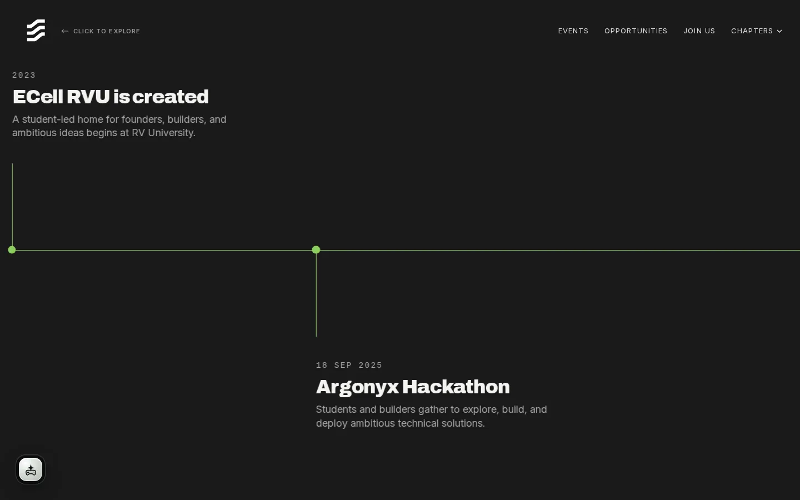Click the ECell RVU is created heading
800x500 pixels.
point(111,97)
